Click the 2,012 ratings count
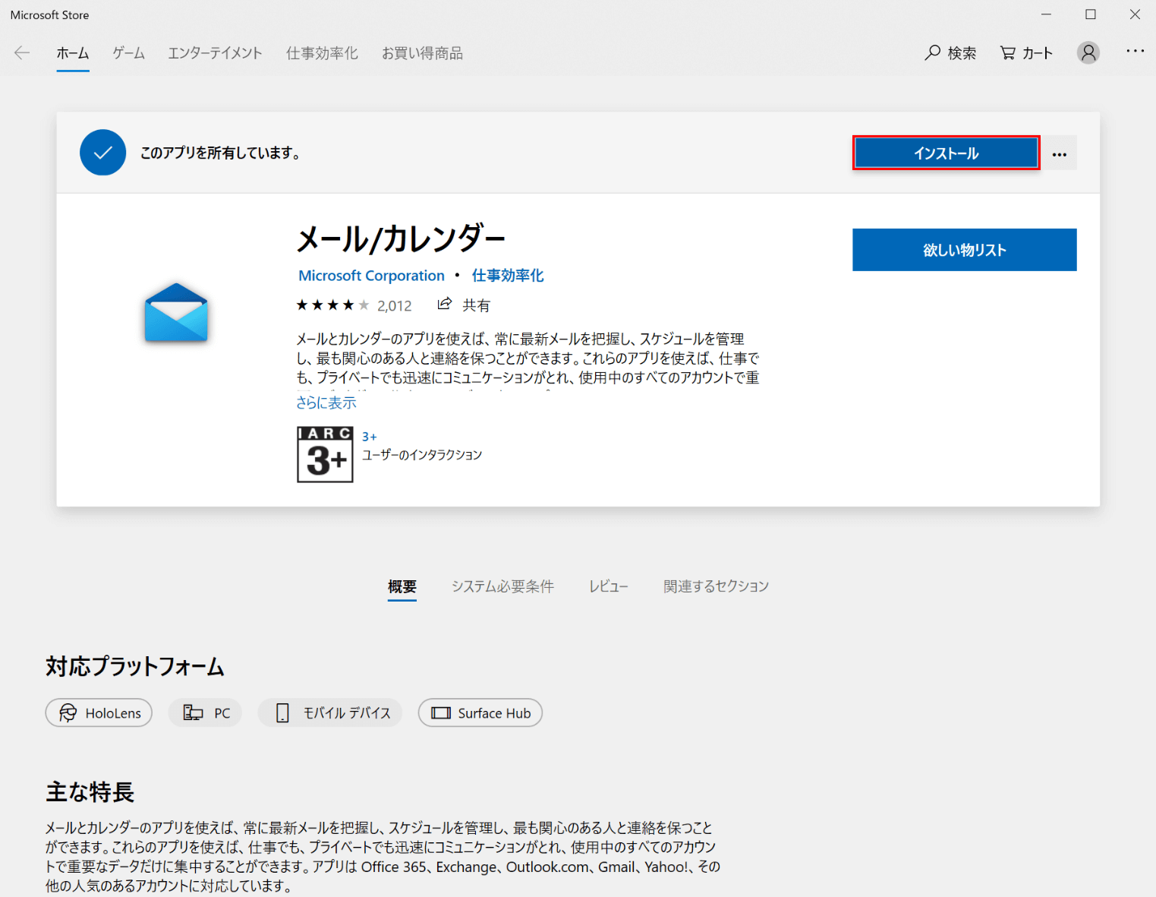 point(395,305)
